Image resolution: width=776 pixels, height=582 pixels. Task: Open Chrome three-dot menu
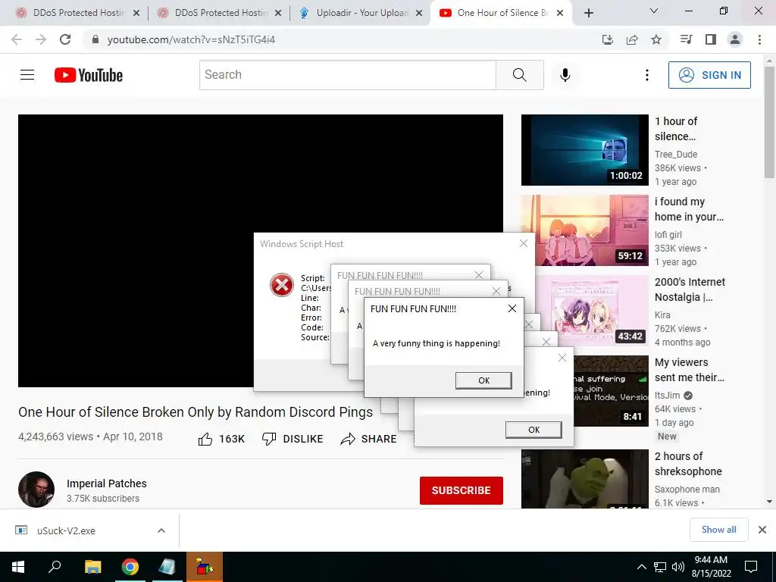[759, 39]
